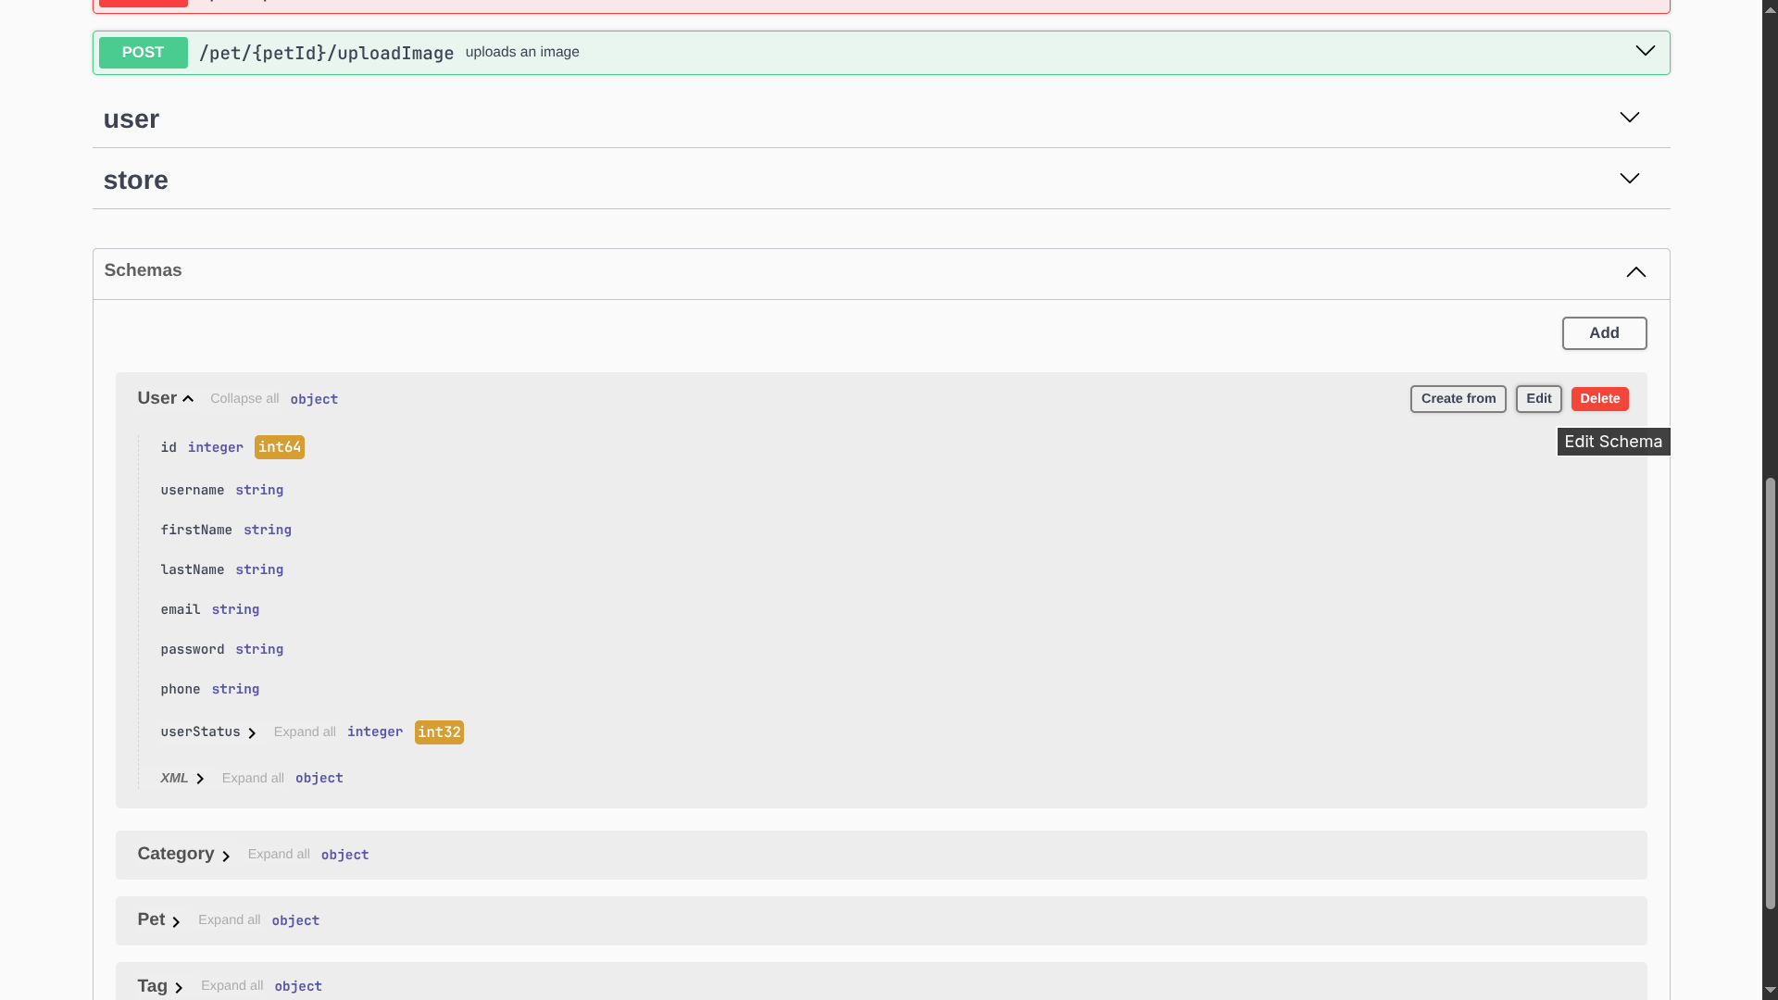The height and width of the screenshot is (1000, 1778).
Task: Click the Schemas heading text
Action: (x=143, y=270)
